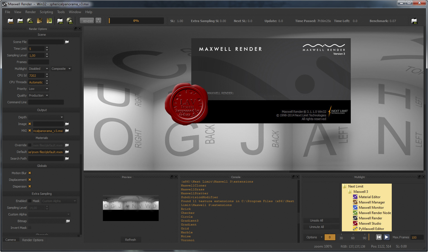The image size is (428, 252).
Task: Open Depth dropdown
Action: point(46,117)
